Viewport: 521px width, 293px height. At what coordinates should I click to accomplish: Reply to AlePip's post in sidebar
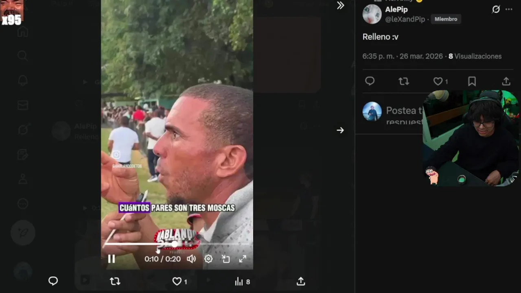(x=370, y=81)
